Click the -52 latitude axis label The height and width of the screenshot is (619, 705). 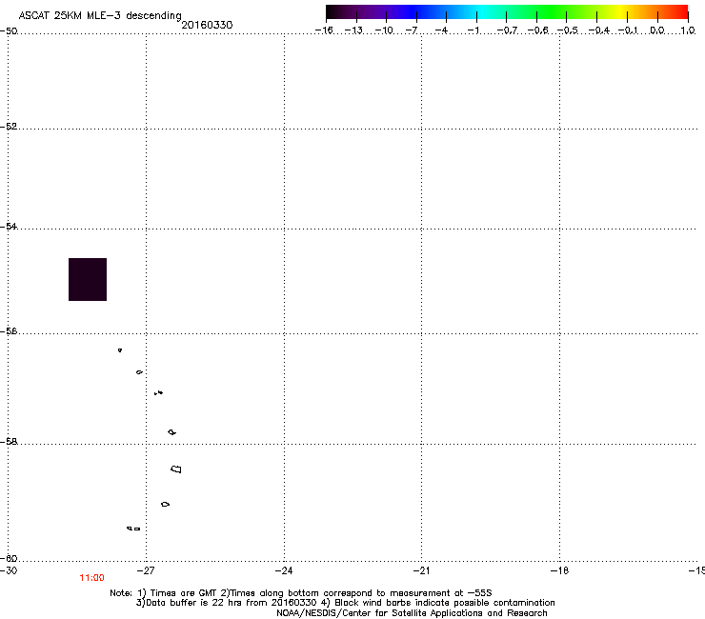(x=9, y=127)
